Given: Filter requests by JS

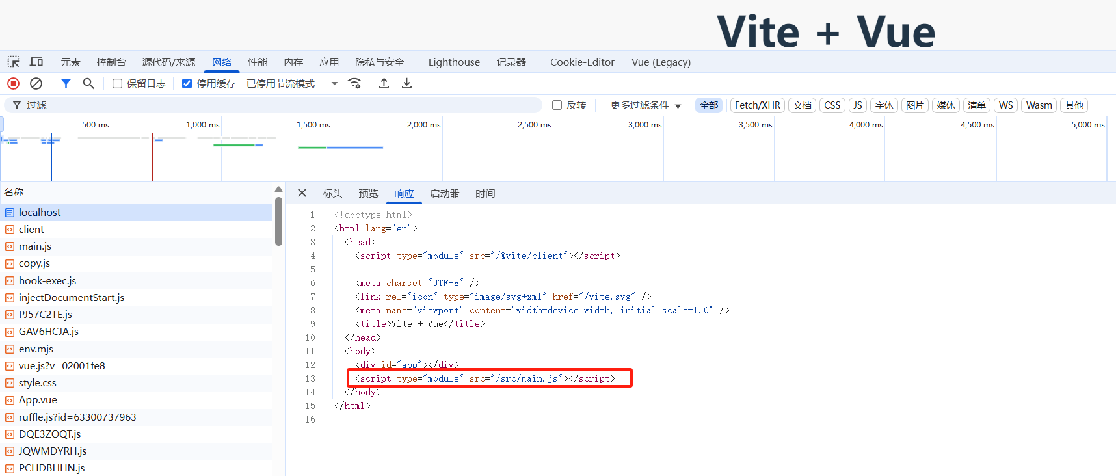Looking at the screenshot, I should pyautogui.click(x=858, y=105).
